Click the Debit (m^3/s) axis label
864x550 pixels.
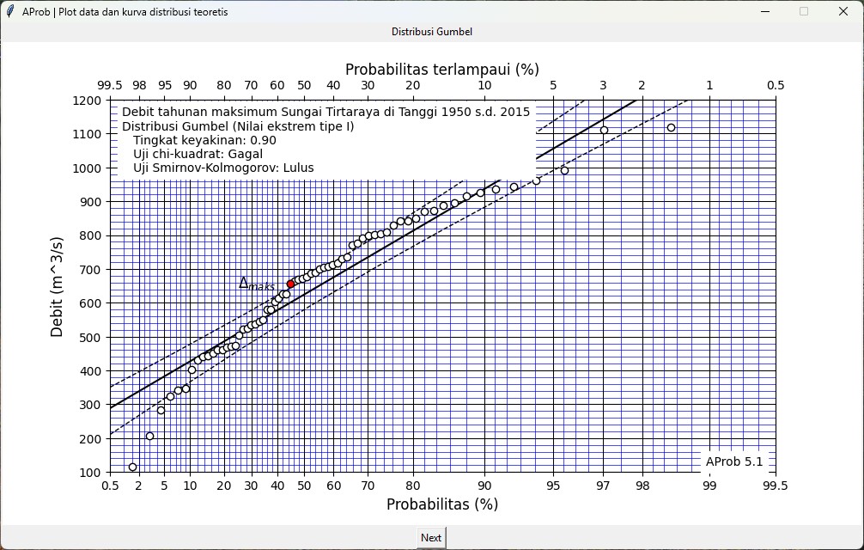pyautogui.click(x=58, y=286)
